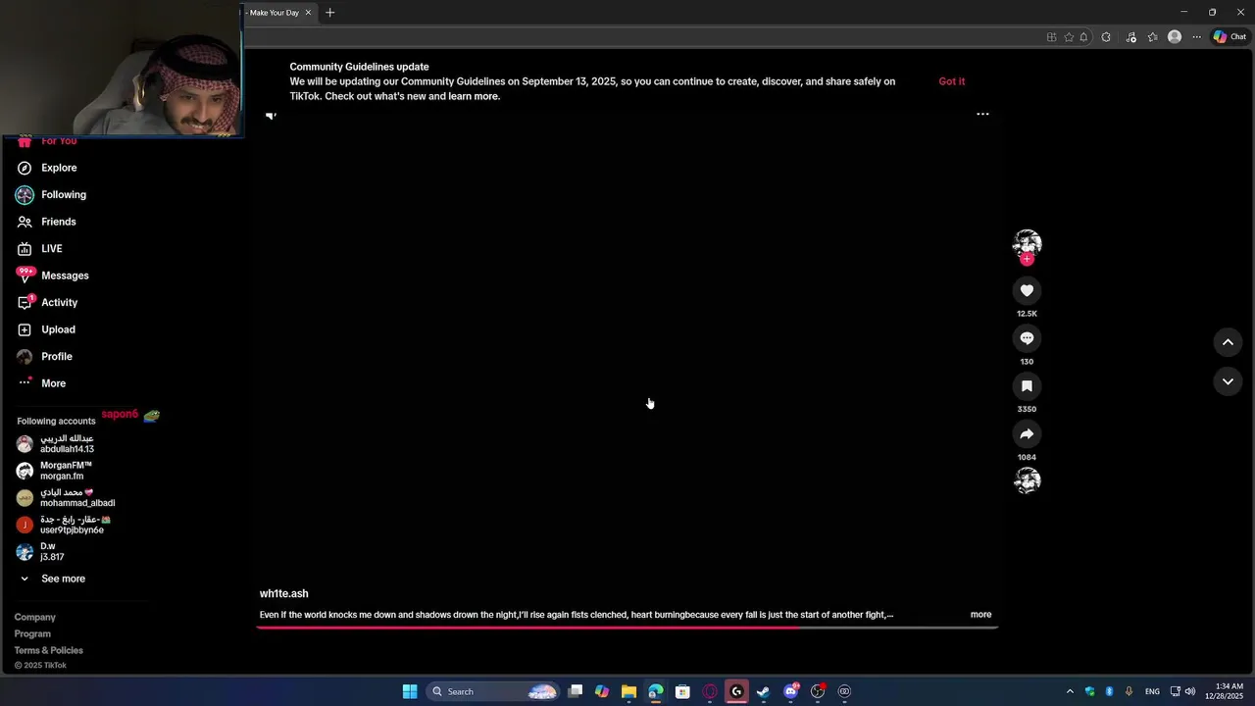Open the video three-dots options menu
Viewport: 1255px width, 706px height.
[982, 114]
